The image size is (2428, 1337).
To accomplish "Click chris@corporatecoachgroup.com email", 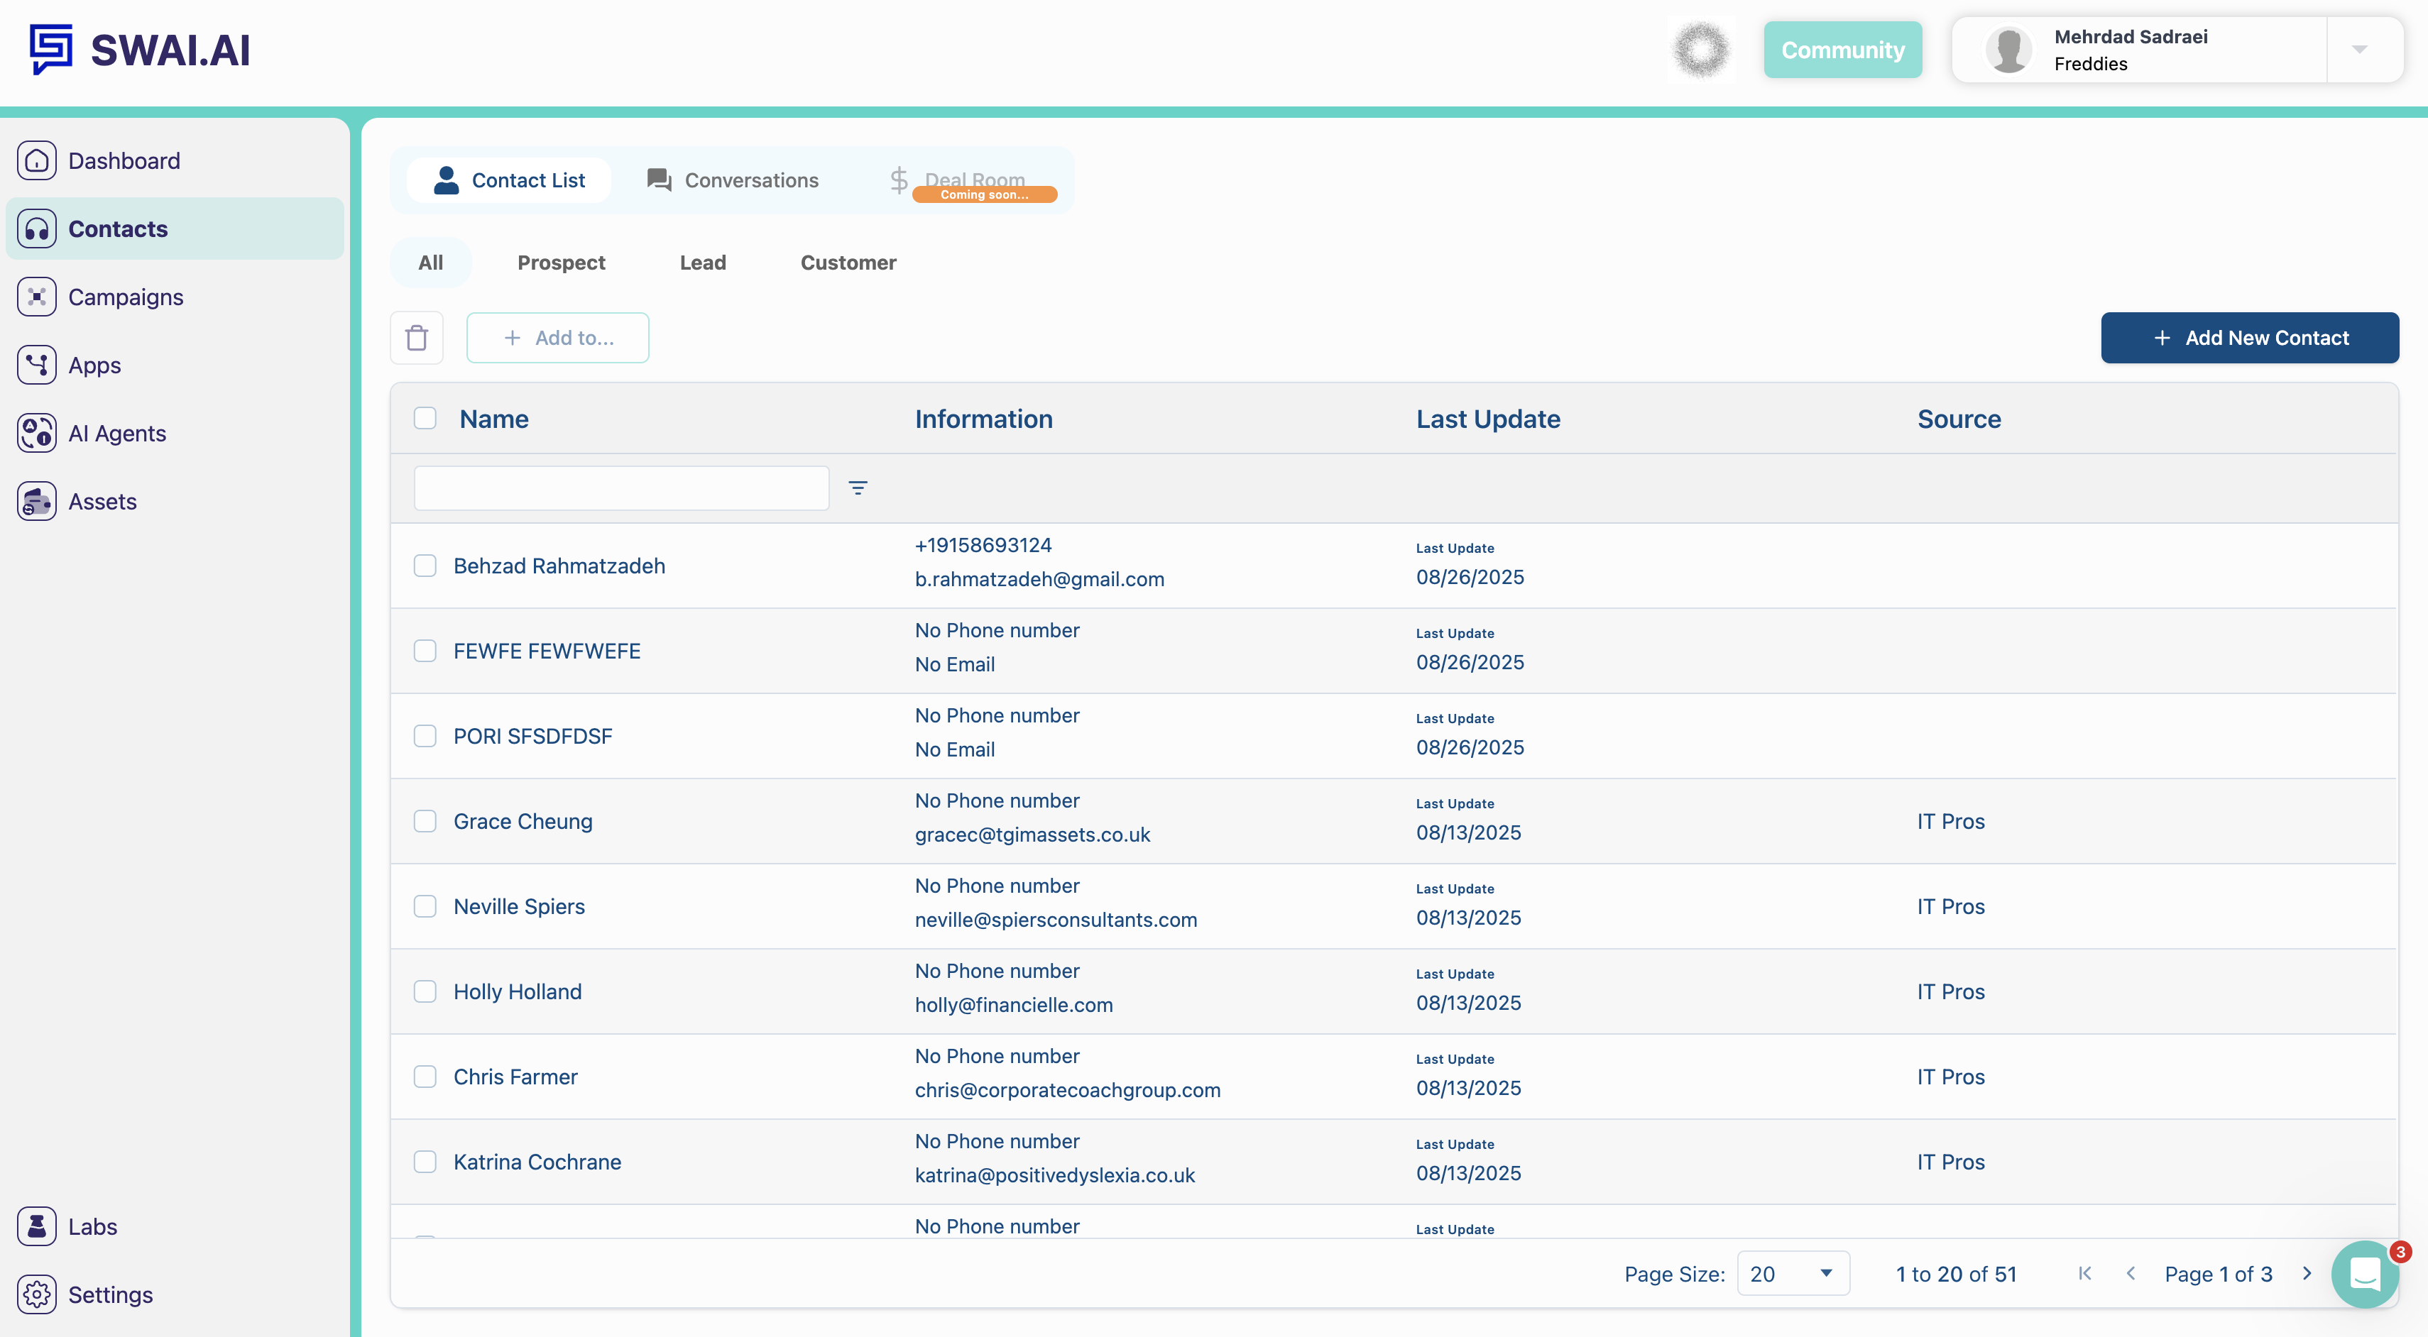I will tap(1067, 1090).
